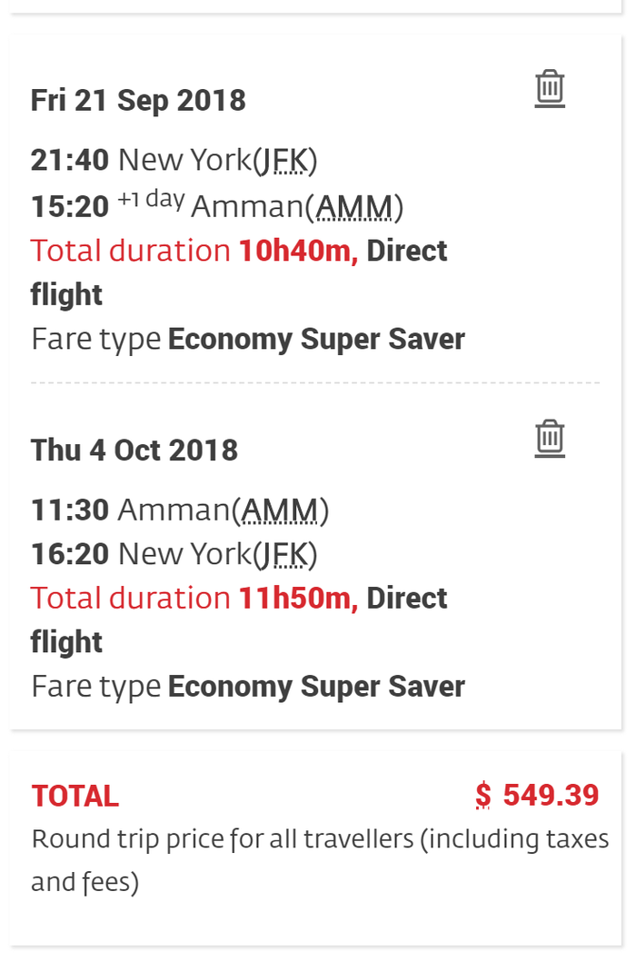Click the JFK code in the return flight
The width and height of the screenshot is (636, 961).
pos(285,553)
